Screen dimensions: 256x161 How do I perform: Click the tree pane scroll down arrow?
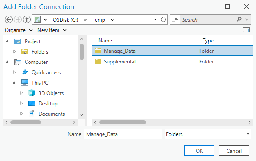coord(81,115)
